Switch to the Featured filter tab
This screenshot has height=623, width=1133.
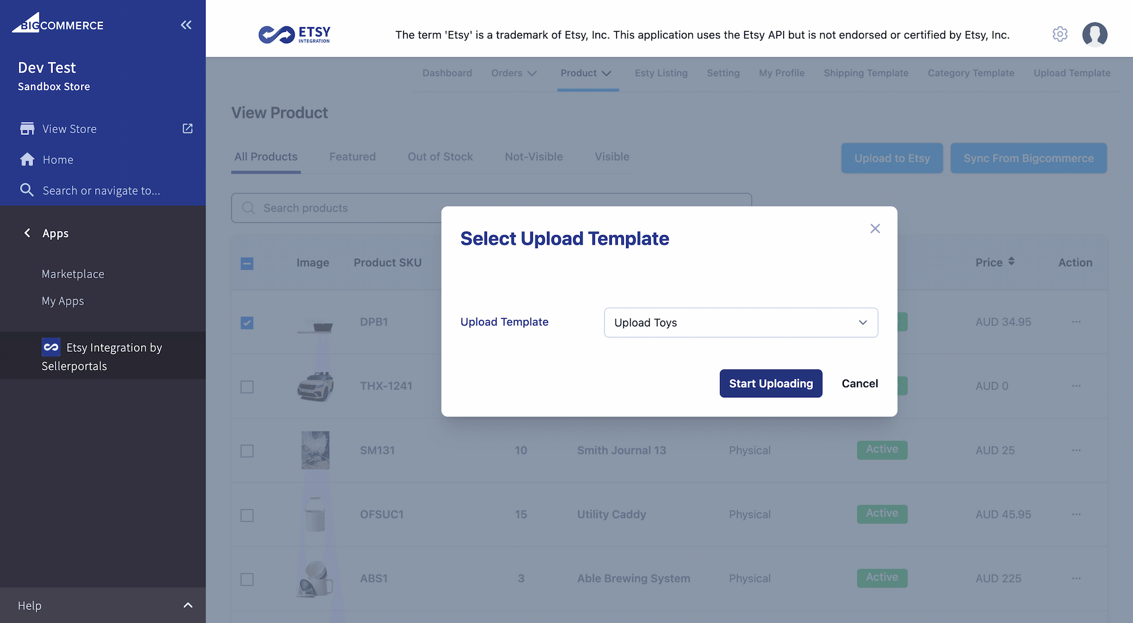tap(352, 157)
